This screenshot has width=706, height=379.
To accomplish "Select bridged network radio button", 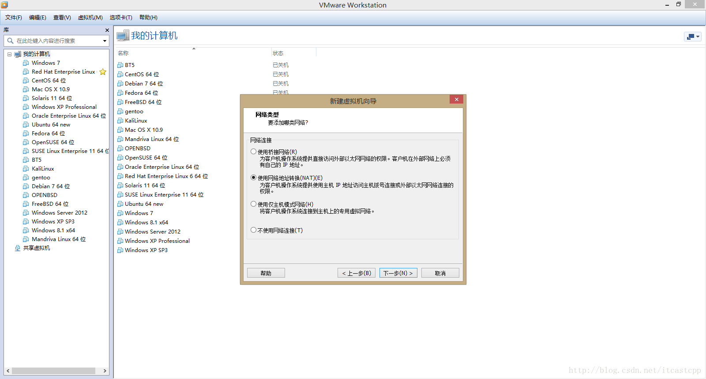I will click(x=253, y=152).
